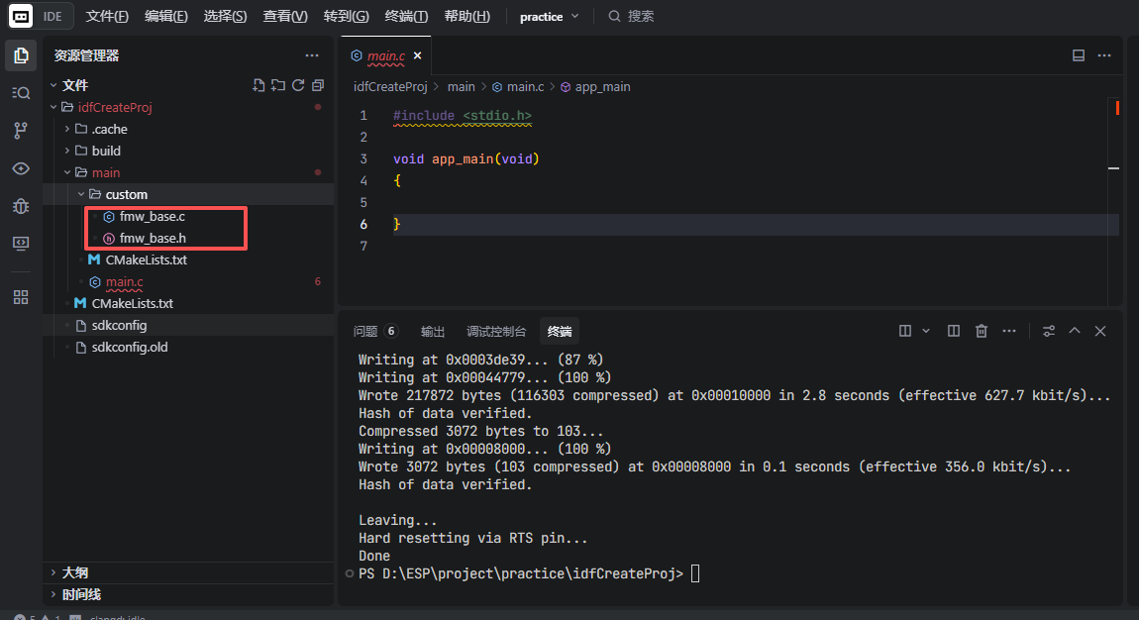Open the sdkconfig.old file
The height and width of the screenshot is (620, 1139).
130,347
